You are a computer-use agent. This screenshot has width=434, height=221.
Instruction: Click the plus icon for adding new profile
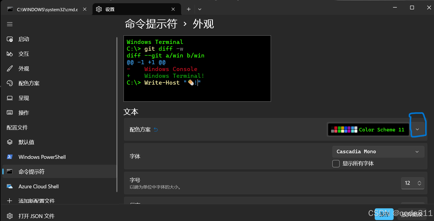10,201
